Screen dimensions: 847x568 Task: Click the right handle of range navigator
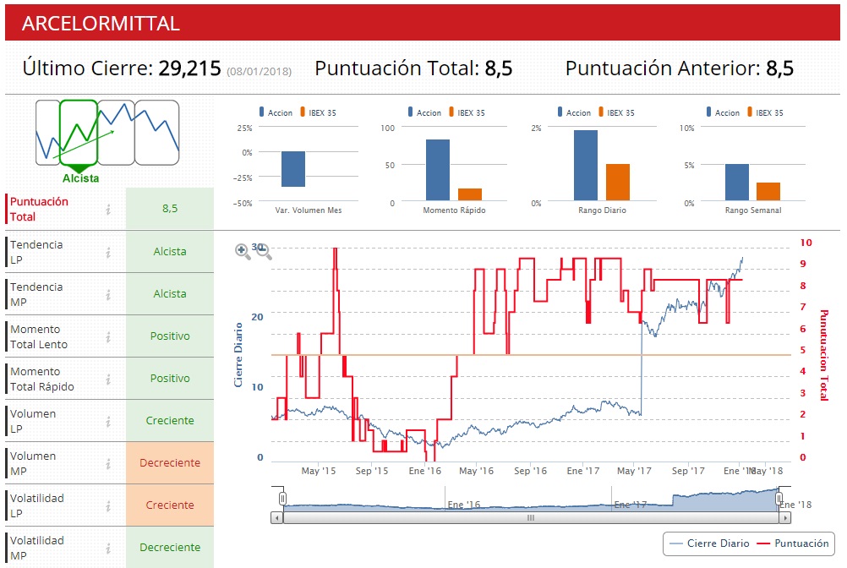pos(779,499)
